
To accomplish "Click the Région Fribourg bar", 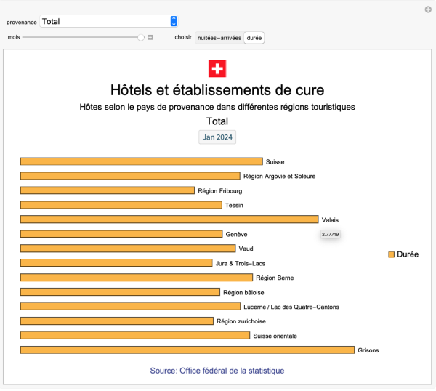I will (108, 190).
